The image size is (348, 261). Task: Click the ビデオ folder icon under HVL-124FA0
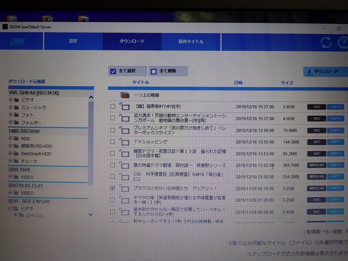17,100
